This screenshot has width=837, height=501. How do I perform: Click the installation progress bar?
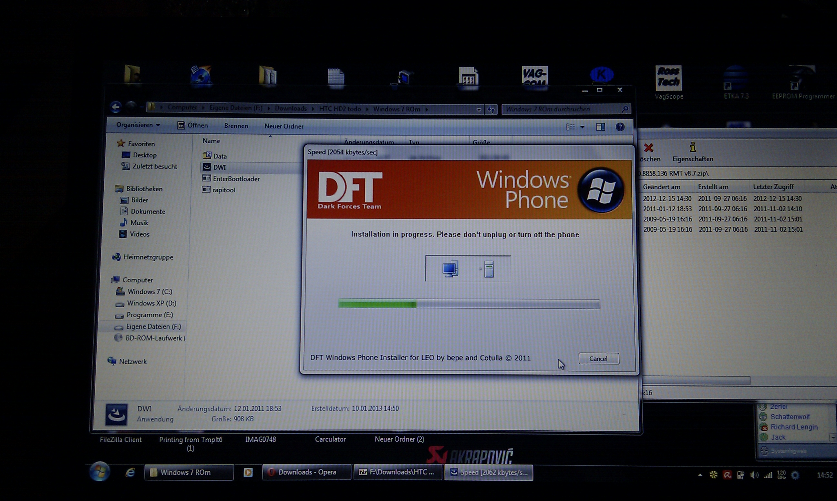pyautogui.click(x=469, y=304)
